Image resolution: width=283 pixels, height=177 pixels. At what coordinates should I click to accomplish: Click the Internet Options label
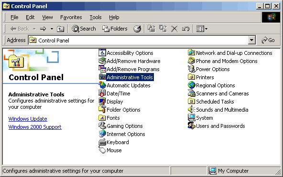[x=126, y=134]
